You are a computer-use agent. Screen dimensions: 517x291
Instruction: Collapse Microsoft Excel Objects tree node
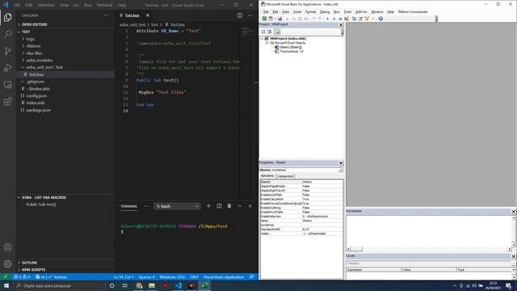point(267,43)
